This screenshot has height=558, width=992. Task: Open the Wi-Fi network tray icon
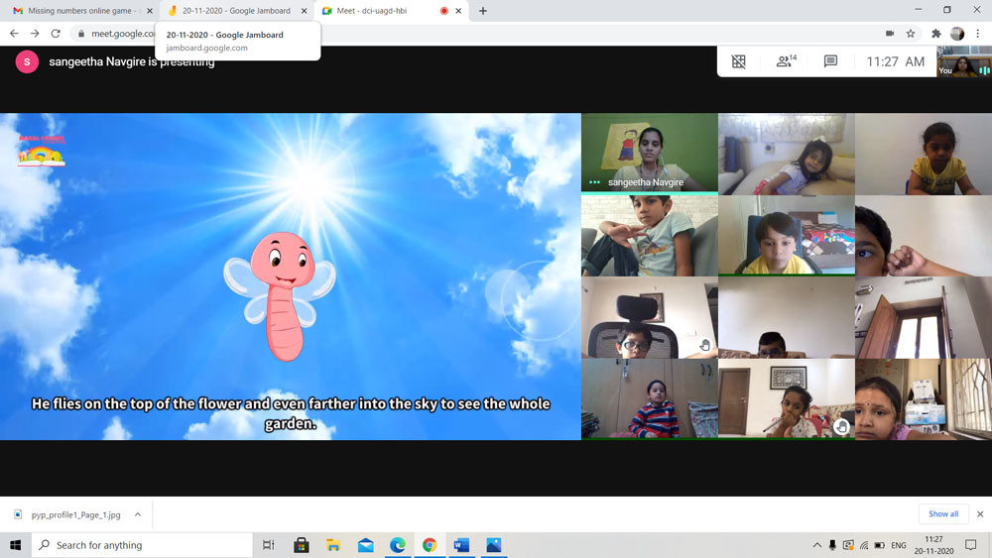tap(864, 545)
